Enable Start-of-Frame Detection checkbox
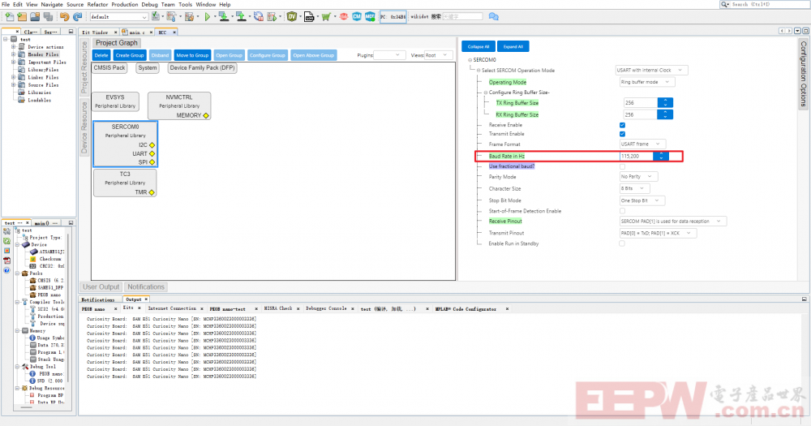The width and height of the screenshot is (811, 426). tap(622, 211)
